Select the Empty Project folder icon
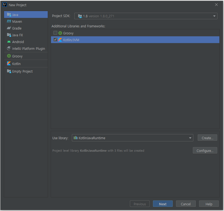This screenshot has width=224, height=211. (9, 71)
